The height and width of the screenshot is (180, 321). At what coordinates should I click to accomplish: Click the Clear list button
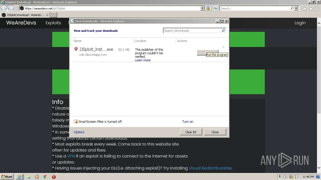(191, 132)
